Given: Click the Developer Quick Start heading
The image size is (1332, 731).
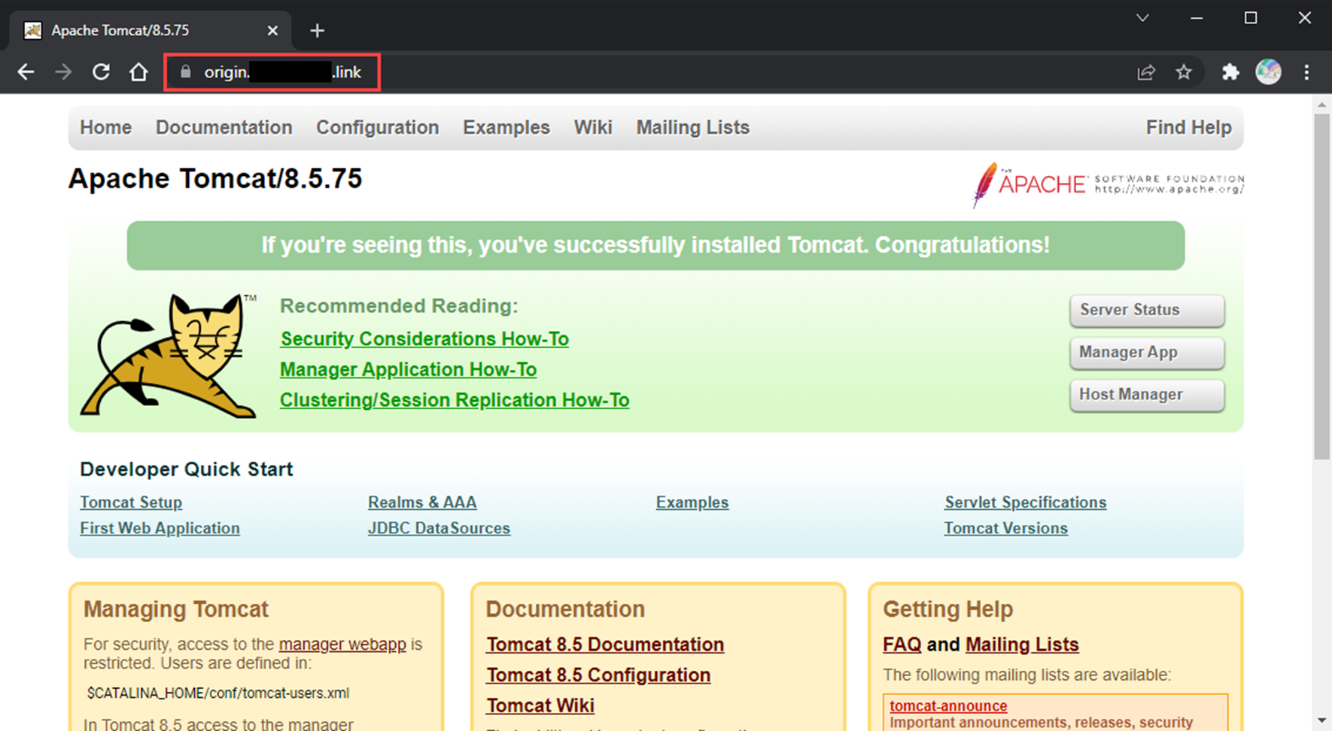Looking at the screenshot, I should coord(186,469).
